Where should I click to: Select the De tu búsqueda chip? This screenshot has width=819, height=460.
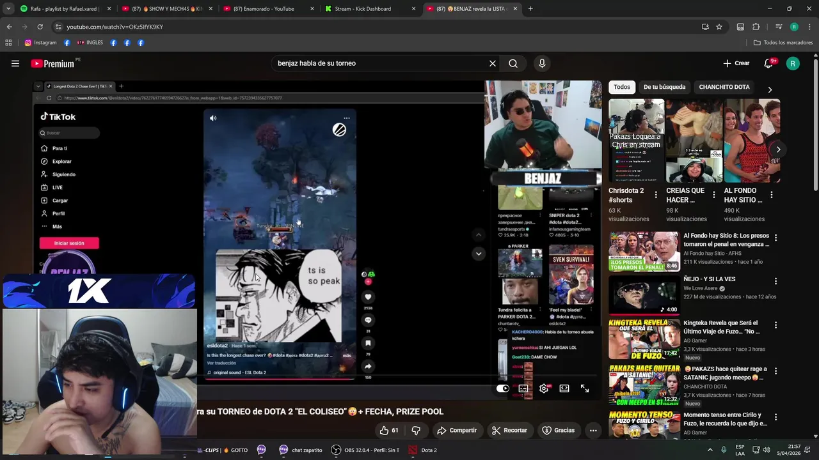(x=664, y=87)
